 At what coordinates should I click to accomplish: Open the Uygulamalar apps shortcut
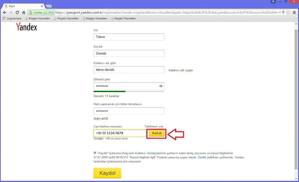12,18
